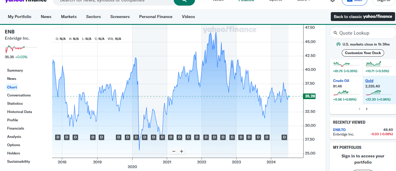
Task: Click the notifications bell icon
Action: [x=333, y=1]
